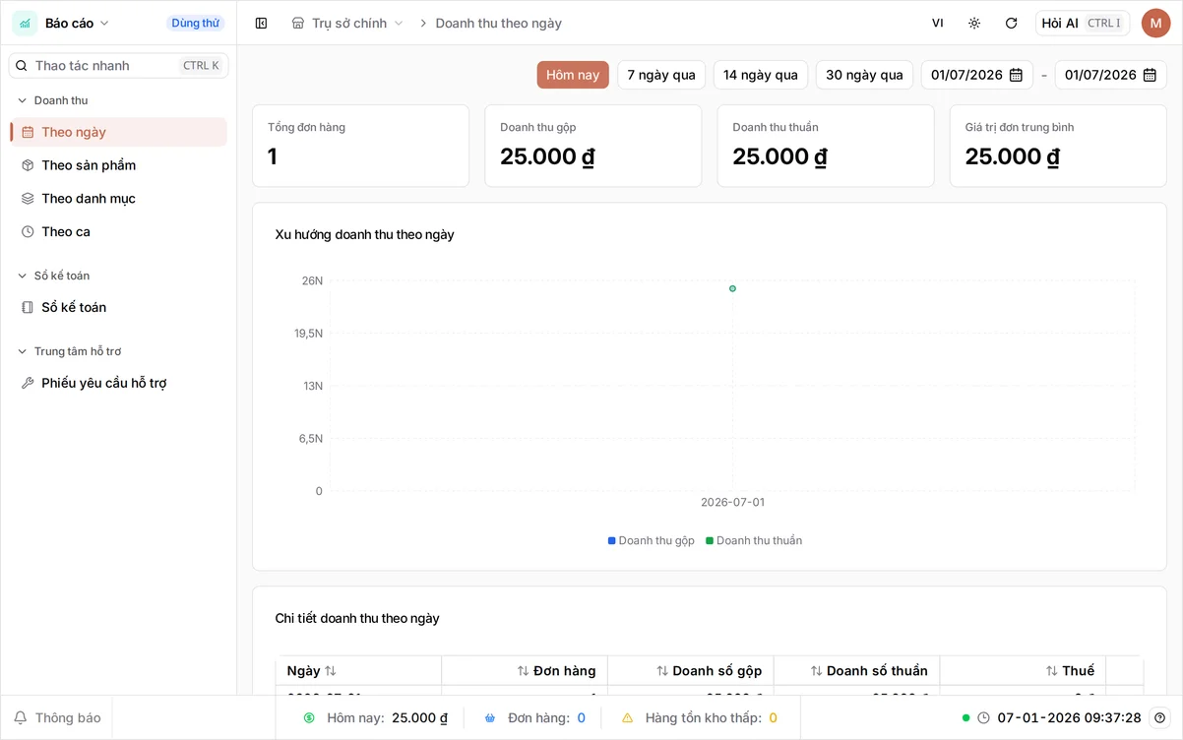Click the refresh icon in header

pyautogui.click(x=1011, y=23)
